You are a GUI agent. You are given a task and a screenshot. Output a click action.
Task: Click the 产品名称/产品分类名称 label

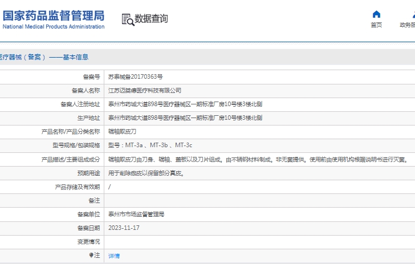71,132
